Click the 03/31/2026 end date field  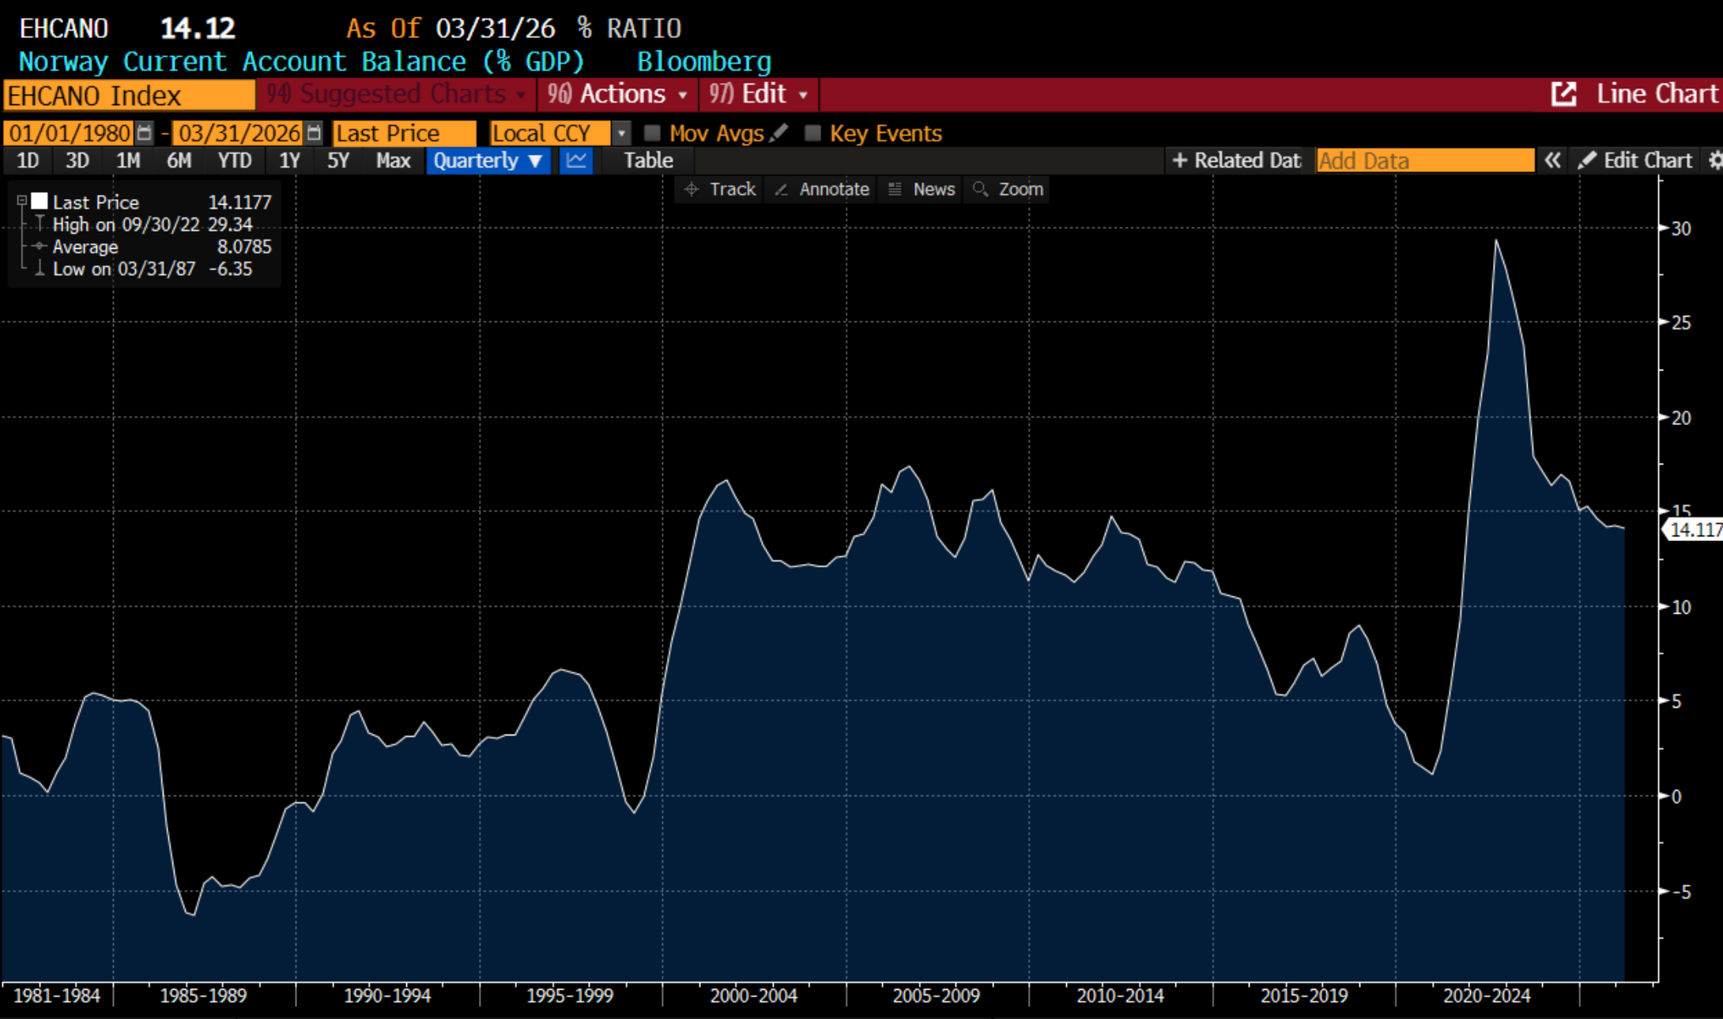pyautogui.click(x=239, y=133)
